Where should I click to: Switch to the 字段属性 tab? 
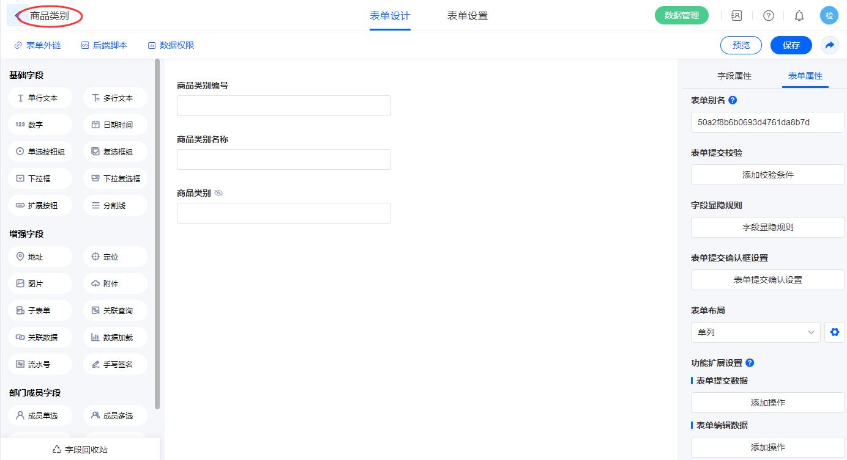click(734, 76)
